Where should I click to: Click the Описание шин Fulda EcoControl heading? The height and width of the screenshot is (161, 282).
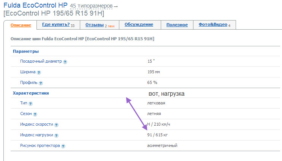click(x=82, y=39)
